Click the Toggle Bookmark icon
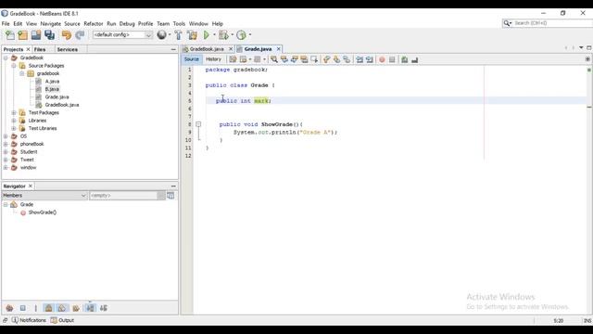Screen dimensions: 593x334 [347, 59]
